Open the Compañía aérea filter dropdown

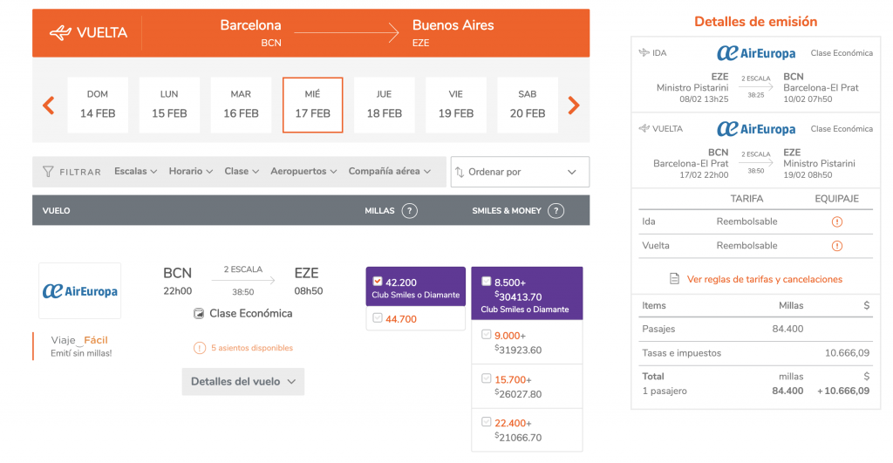(390, 172)
